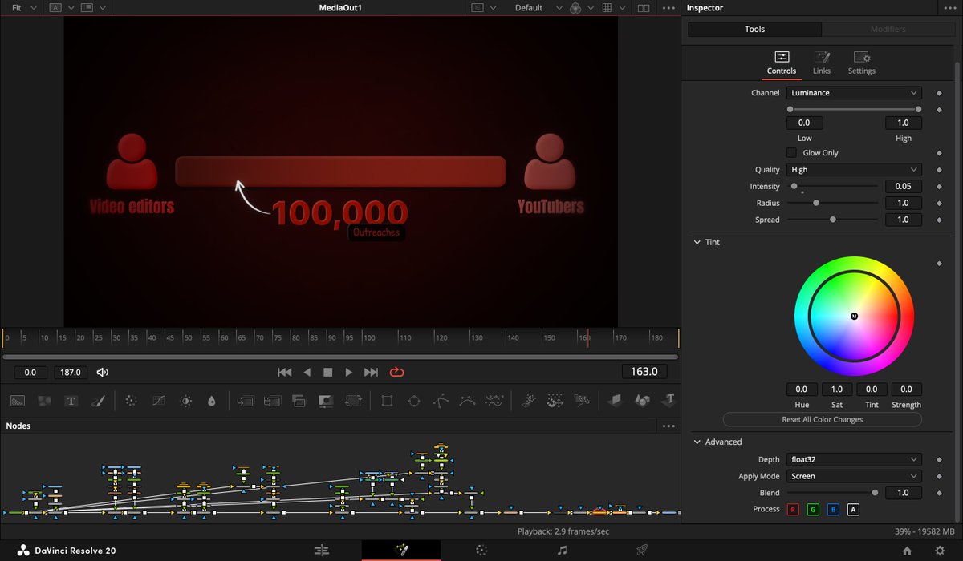The image size is (963, 561).
Task: Select the Paint brush tool icon
Action: click(x=97, y=400)
